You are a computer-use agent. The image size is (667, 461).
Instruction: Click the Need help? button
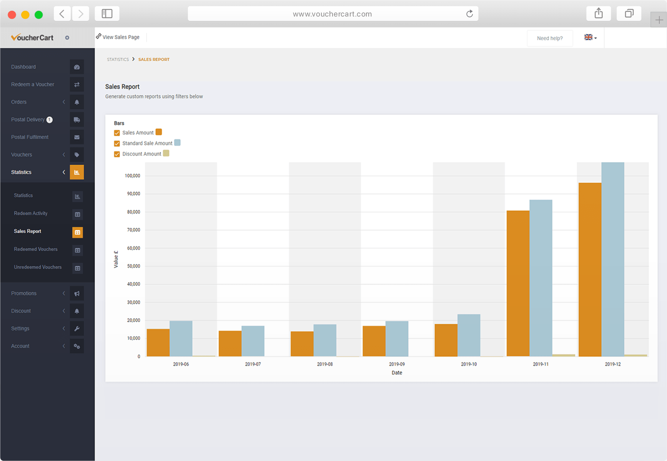tap(550, 38)
